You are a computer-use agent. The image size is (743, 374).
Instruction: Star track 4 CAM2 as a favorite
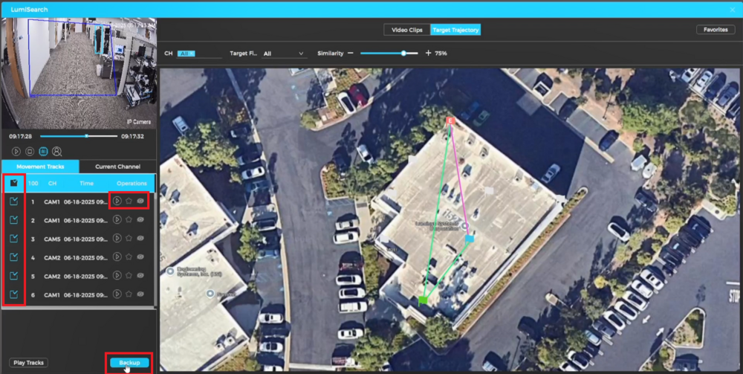[129, 257]
